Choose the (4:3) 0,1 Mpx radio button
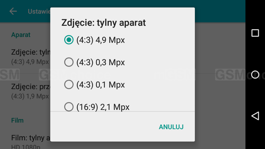Image resolution: width=265 pixels, height=149 pixels. (x=69, y=84)
